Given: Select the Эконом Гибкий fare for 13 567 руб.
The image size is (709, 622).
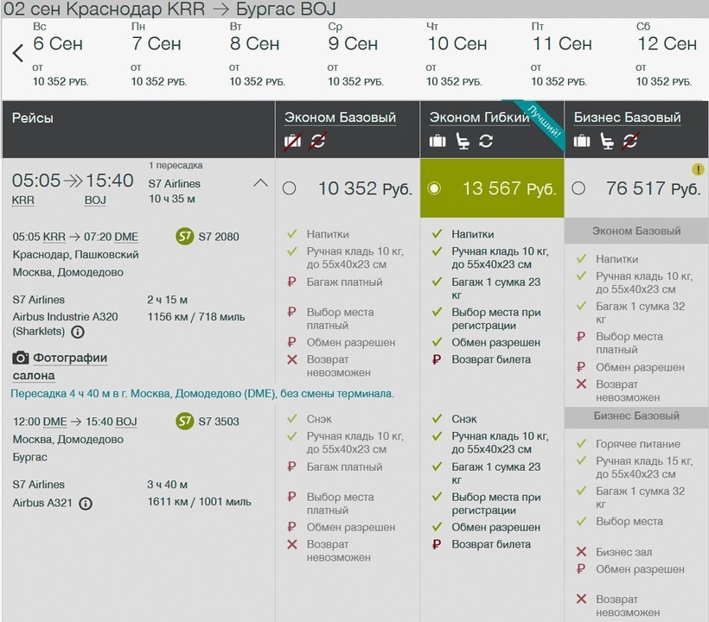Looking at the screenshot, I should pyautogui.click(x=434, y=188).
